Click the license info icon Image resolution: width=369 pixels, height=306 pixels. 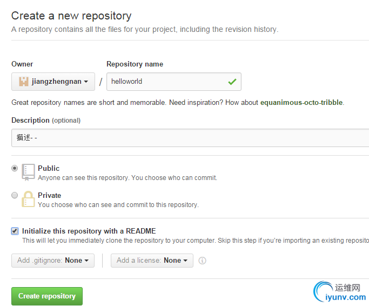pos(203,261)
